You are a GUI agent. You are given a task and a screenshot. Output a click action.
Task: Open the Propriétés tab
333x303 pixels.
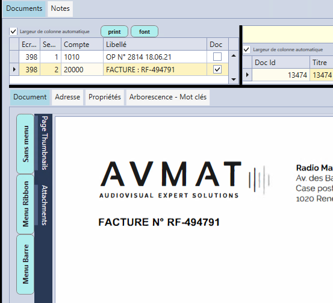(105, 97)
